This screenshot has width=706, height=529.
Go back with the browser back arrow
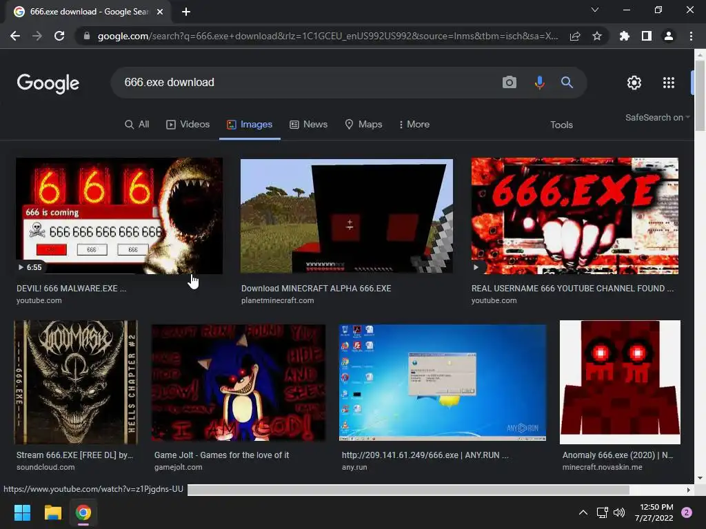click(15, 36)
